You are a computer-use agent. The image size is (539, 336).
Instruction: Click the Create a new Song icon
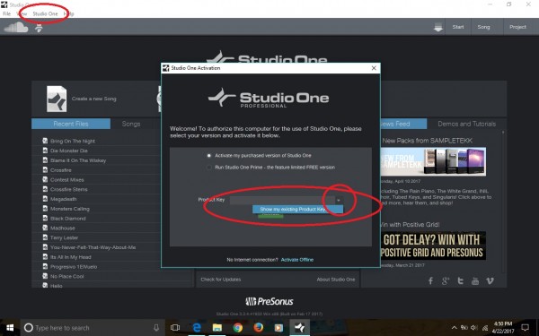click(57, 99)
